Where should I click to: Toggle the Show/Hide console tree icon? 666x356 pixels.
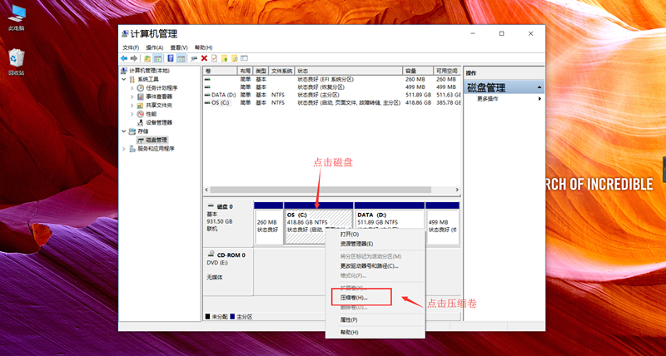pos(157,58)
